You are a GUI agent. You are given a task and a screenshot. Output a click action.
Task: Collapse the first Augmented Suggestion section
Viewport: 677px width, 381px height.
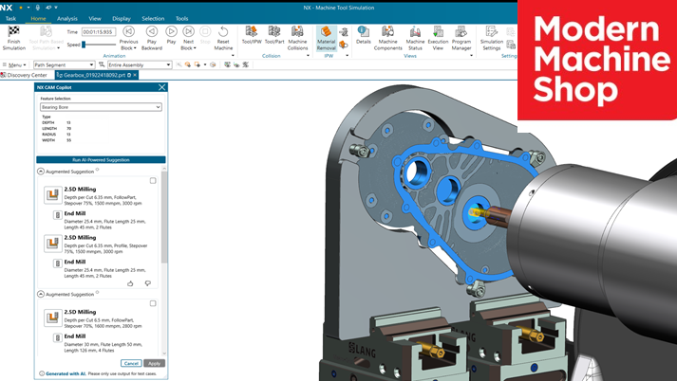(41, 172)
